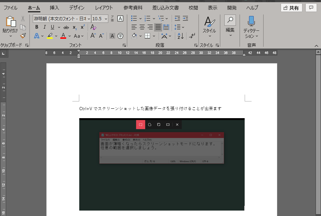Viewport: 321px width, 216px height.
Task: Open the Paragraph dialog launcher
Action: 196,45
